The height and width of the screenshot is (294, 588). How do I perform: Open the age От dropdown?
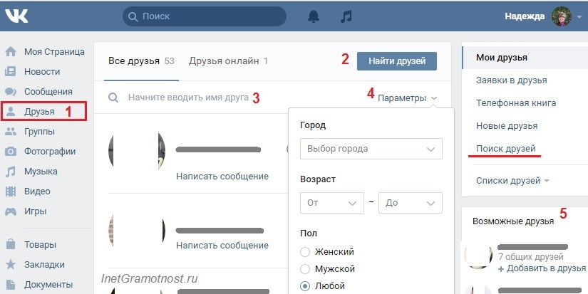(332, 203)
